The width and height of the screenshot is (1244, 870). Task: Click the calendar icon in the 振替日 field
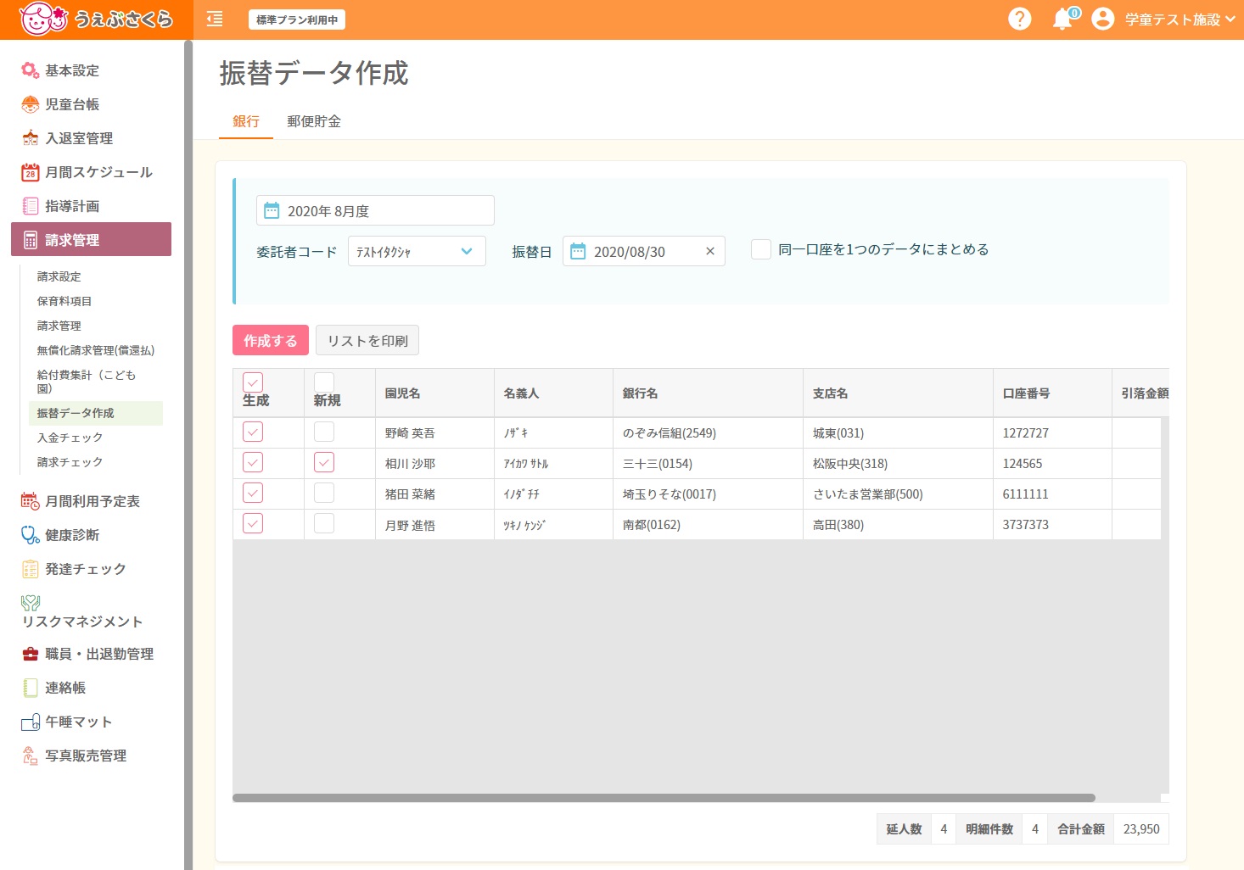click(578, 251)
